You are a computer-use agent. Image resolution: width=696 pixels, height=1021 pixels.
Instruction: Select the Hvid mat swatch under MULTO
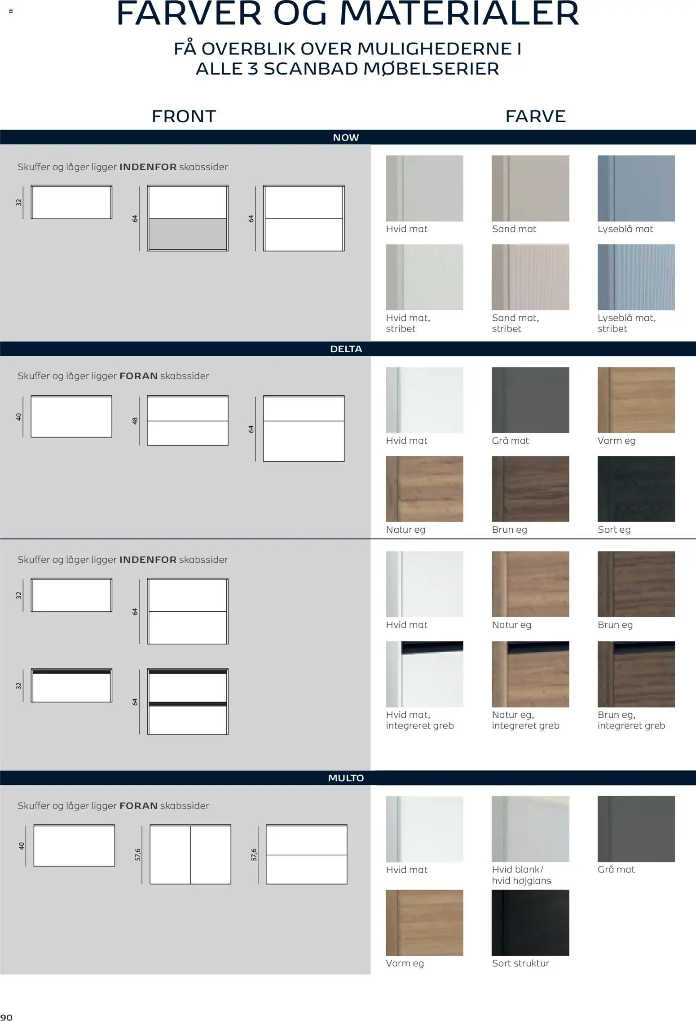424,829
